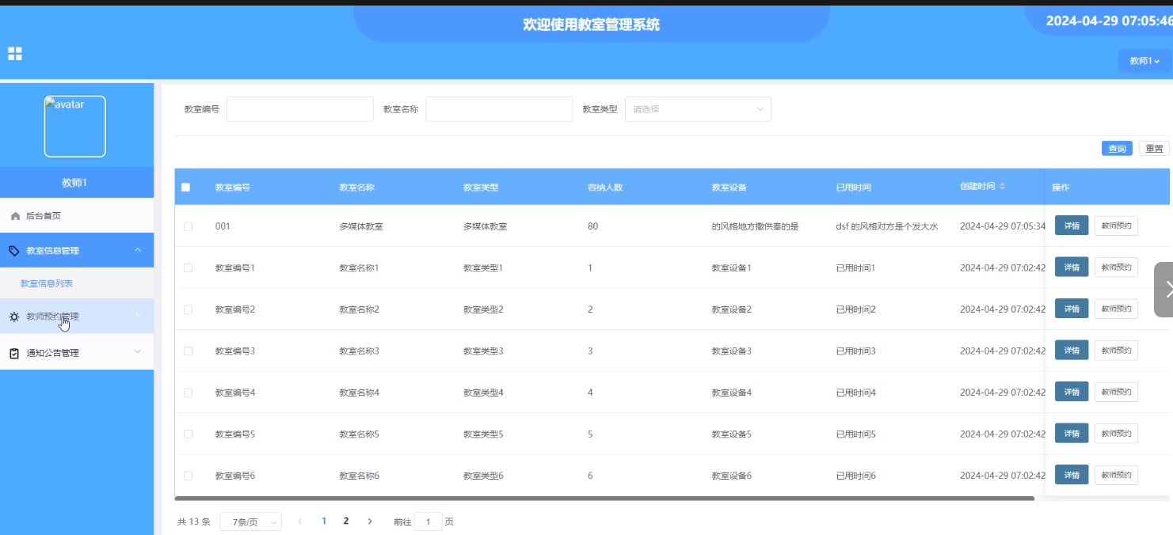
Task: Check the row for 教室编号2
Action: pos(188,309)
